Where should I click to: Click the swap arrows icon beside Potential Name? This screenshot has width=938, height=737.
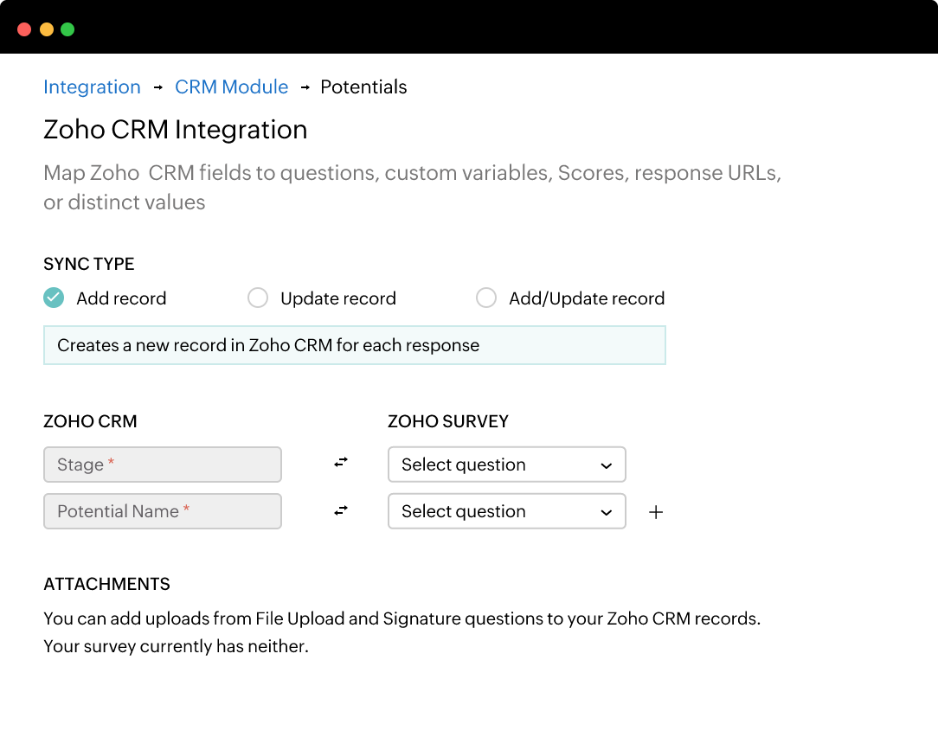click(x=341, y=511)
